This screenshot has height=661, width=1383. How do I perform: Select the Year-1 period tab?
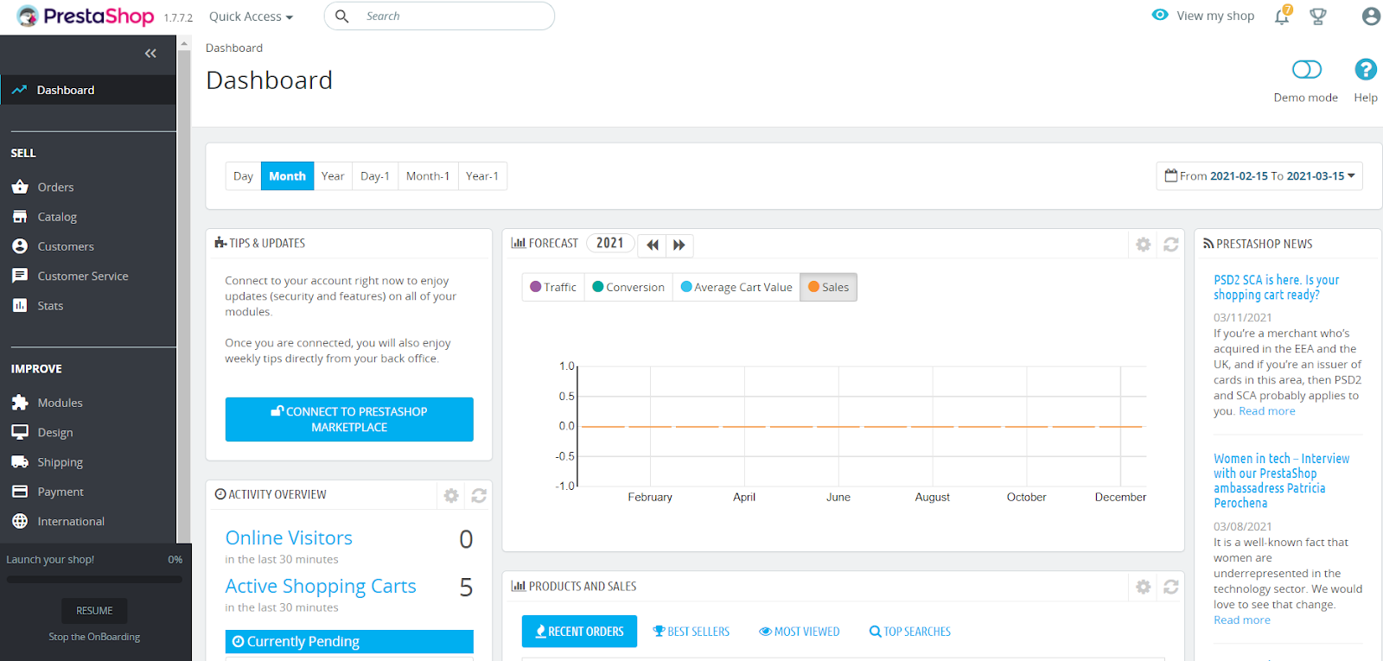click(x=482, y=176)
